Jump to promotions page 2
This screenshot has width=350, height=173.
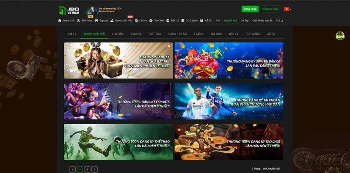(x=87, y=170)
